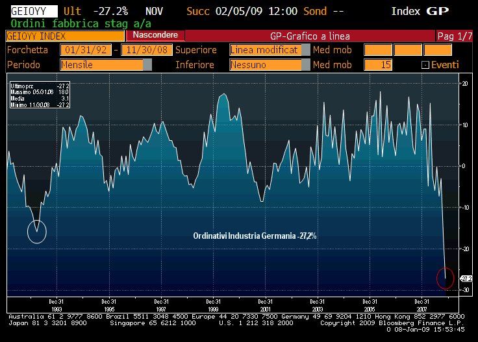Click the Dec 31 2003 axis label
This screenshot has width=478, height=342.
click(x=318, y=305)
